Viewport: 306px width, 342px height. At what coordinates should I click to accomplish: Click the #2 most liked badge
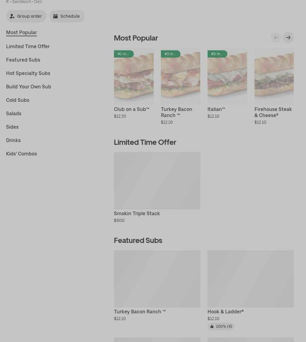coord(171,54)
